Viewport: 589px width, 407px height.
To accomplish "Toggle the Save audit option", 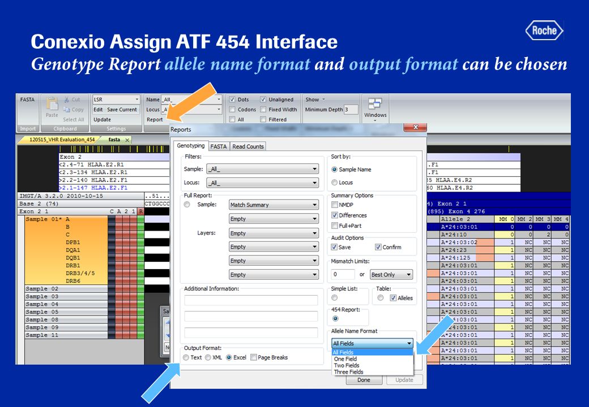I will click(334, 247).
